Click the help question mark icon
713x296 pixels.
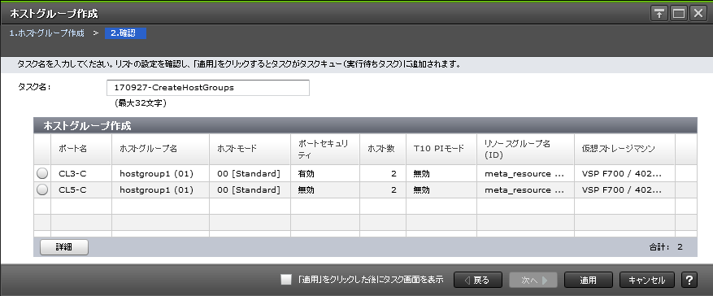tap(689, 280)
